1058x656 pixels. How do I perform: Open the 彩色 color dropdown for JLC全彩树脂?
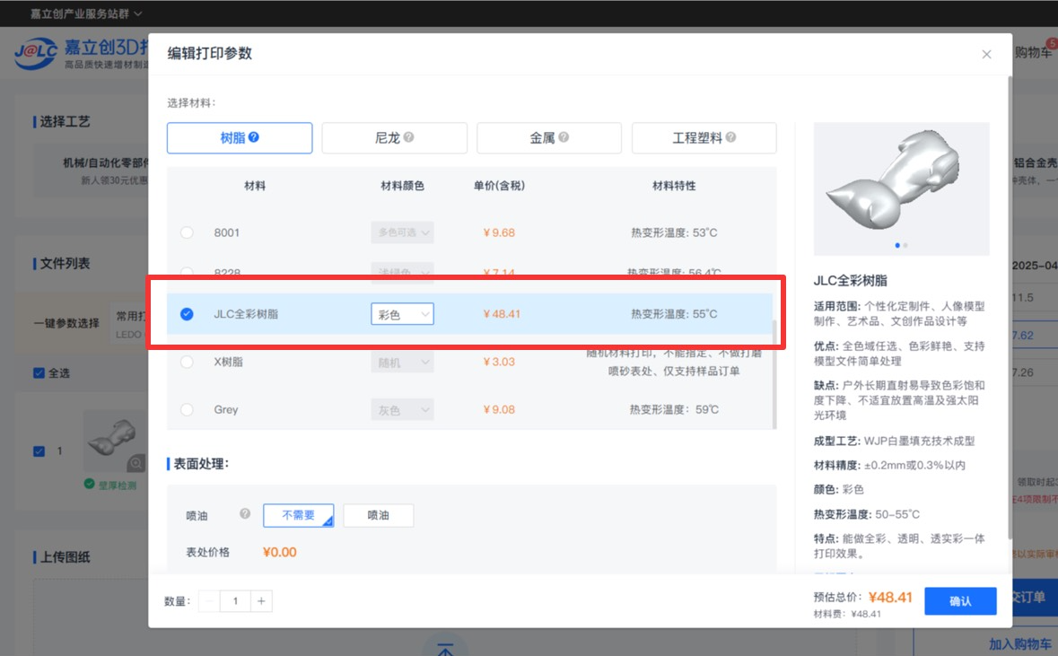pos(402,314)
